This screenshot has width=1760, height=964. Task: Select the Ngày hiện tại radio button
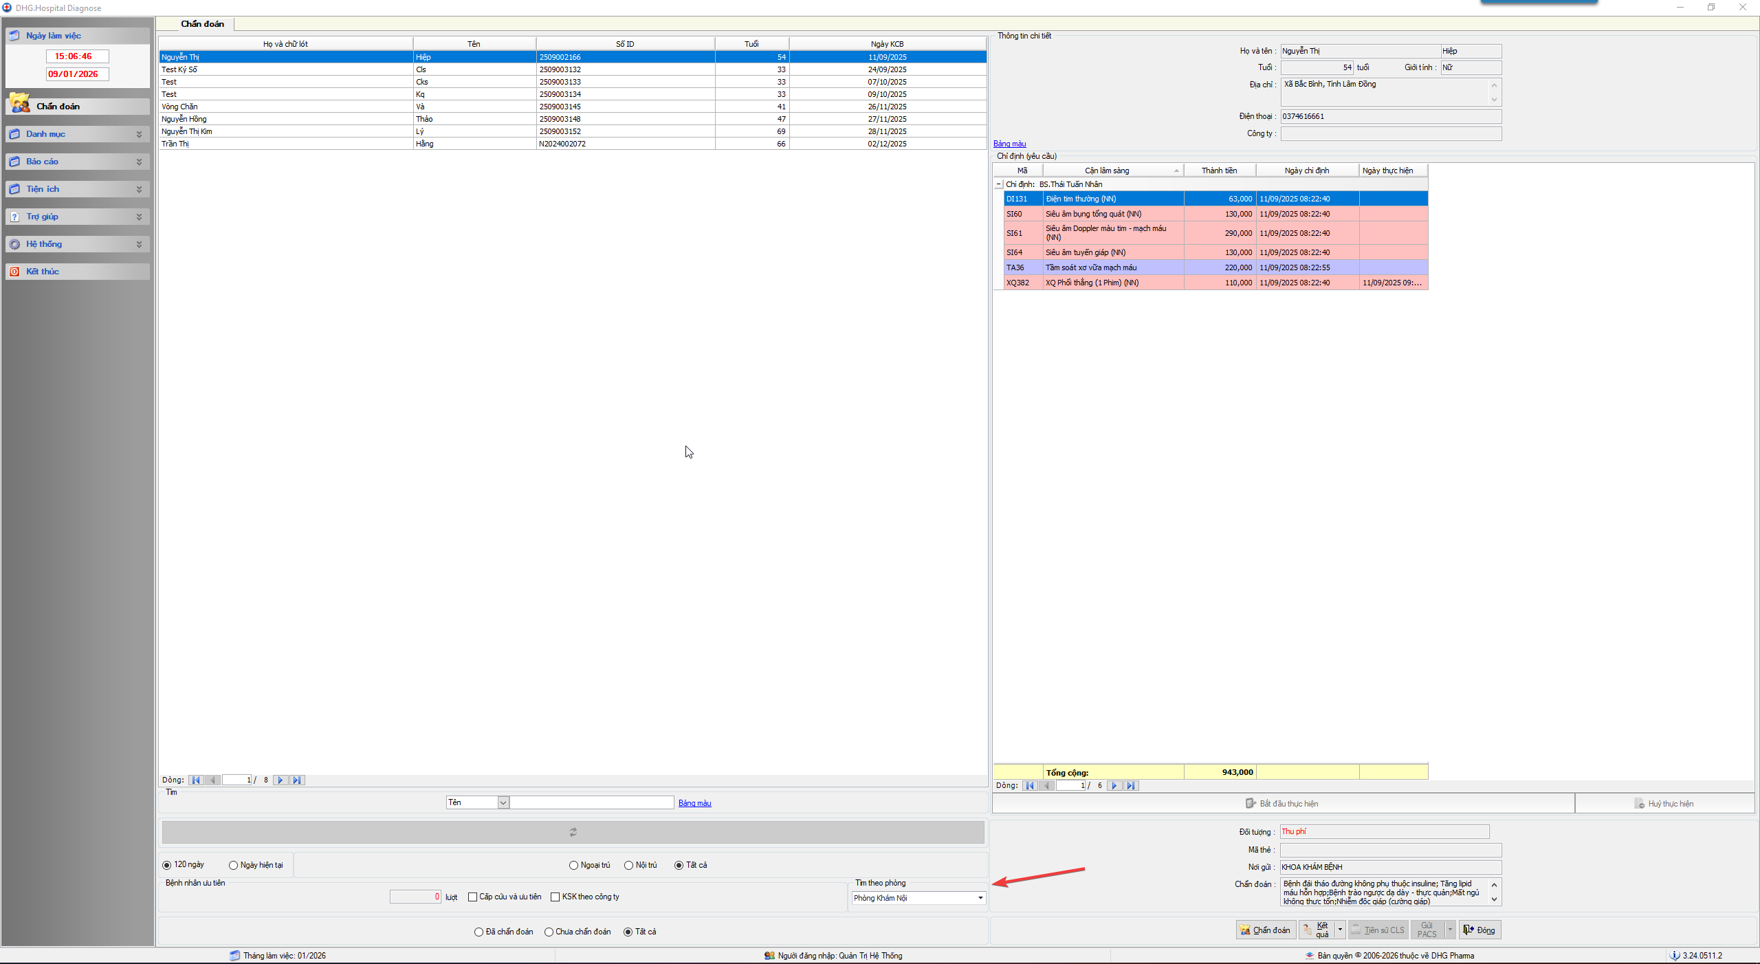234,865
